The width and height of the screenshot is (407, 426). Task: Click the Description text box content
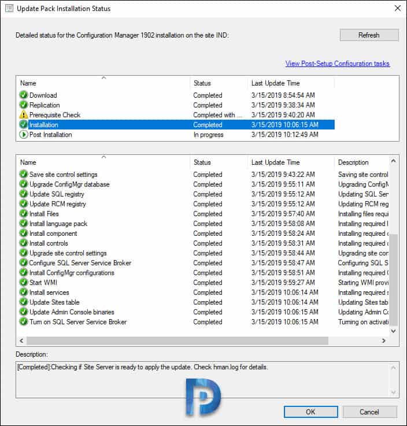point(142,367)
